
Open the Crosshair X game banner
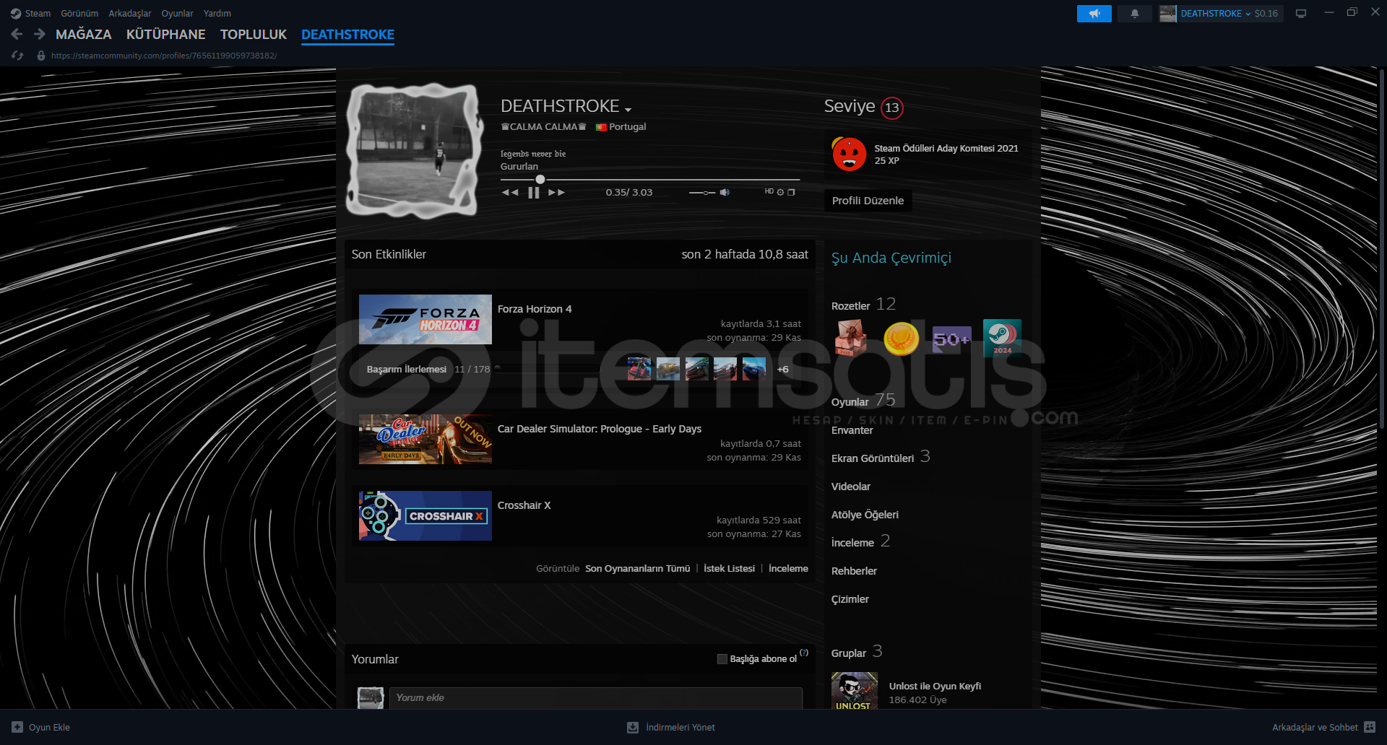[x=425, y=515]
